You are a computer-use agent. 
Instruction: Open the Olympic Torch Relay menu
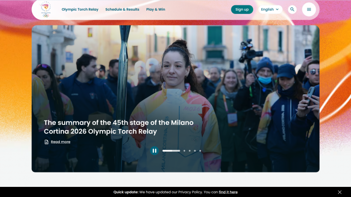[80, 10]
